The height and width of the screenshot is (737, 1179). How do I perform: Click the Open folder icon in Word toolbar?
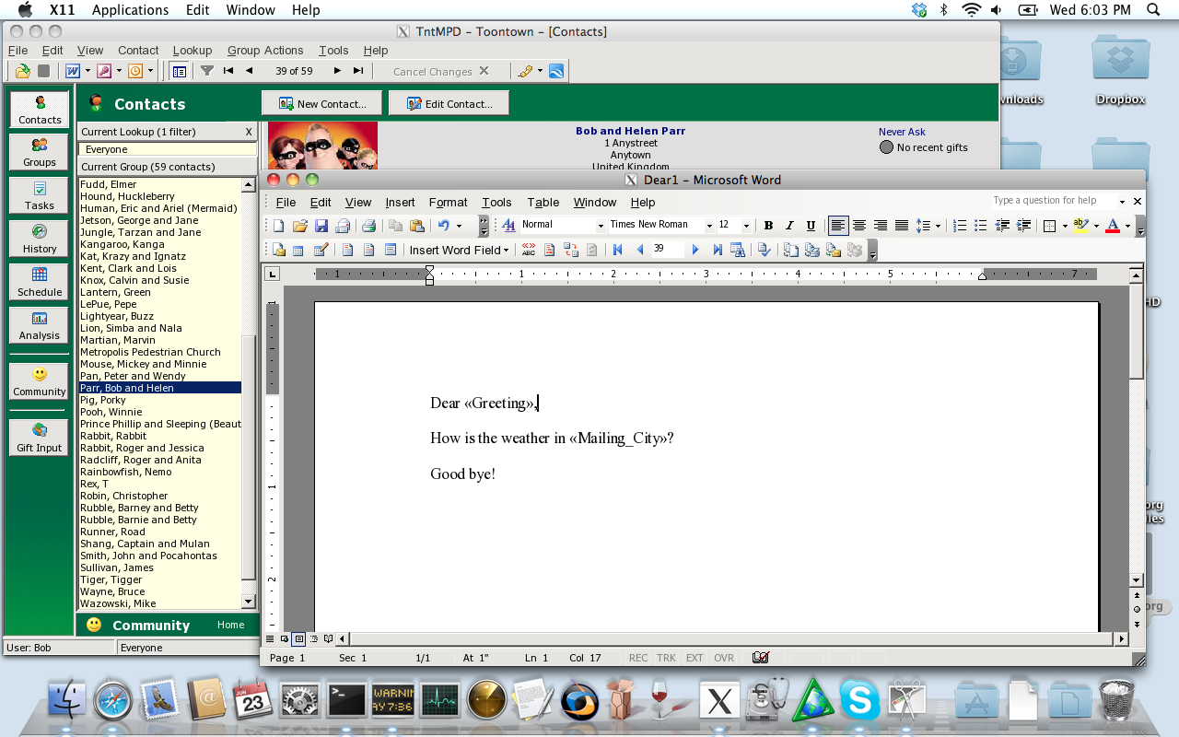pos(299,226)
